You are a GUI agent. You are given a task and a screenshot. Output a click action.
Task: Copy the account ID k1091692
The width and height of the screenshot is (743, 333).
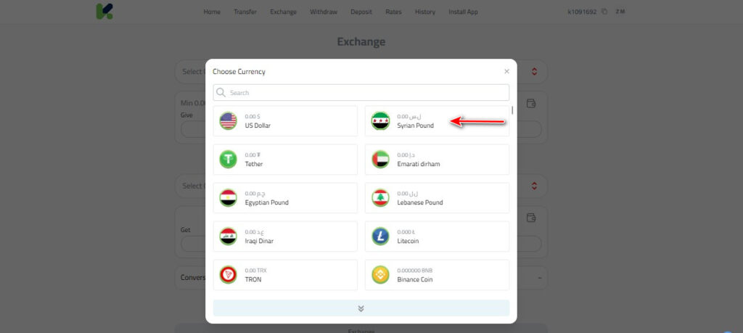[604, 12]
